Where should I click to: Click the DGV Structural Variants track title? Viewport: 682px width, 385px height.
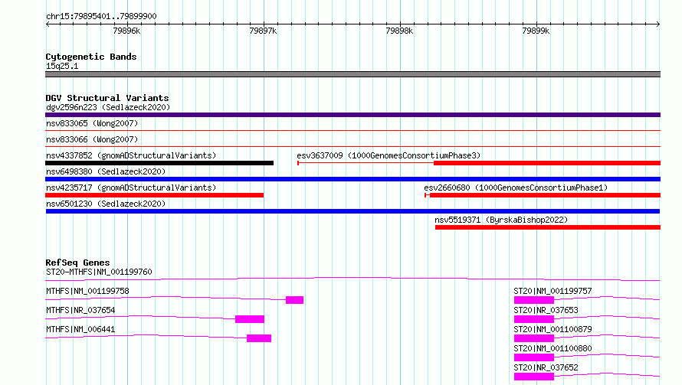pyautogui.click(x=107, y=98)
